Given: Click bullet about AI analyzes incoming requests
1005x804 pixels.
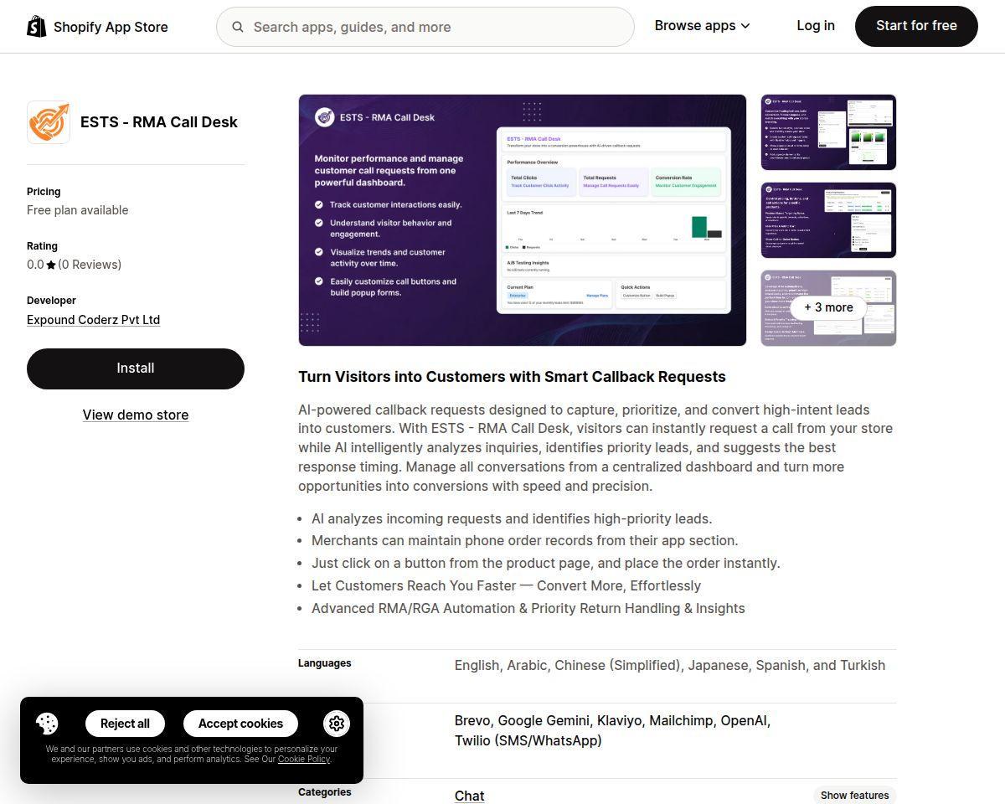Looking at the screenshot, I should coord(512,518).
